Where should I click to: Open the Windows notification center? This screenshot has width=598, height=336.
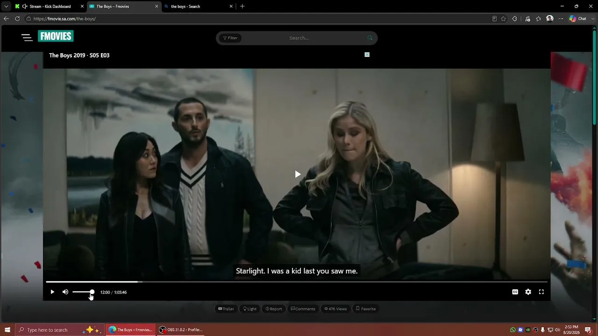tap(589, 330)
